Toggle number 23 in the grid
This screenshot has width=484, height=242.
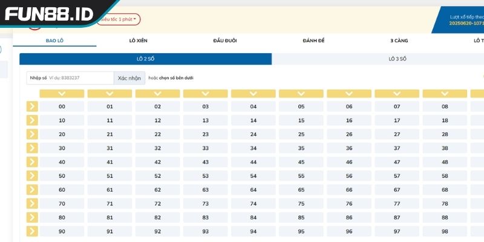click(205, 134)
